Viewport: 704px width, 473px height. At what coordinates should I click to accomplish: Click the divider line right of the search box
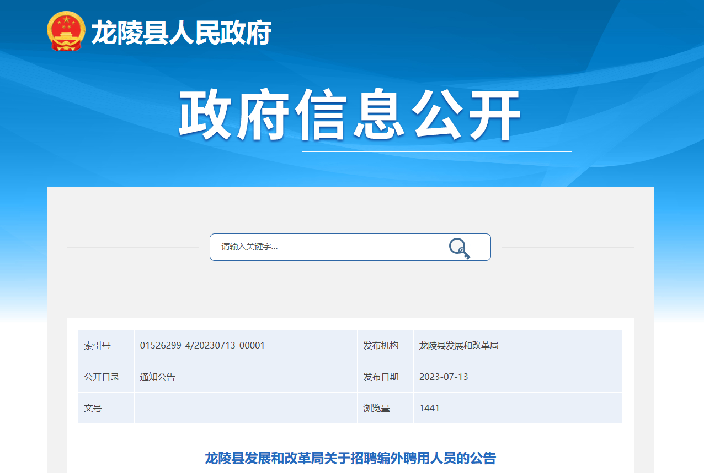click(x=567, y=248)
